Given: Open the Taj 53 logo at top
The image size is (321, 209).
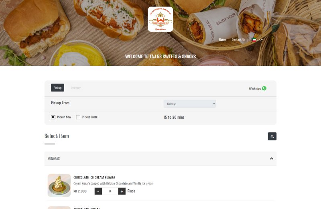Looking at the screenshot, I should 160,19.
